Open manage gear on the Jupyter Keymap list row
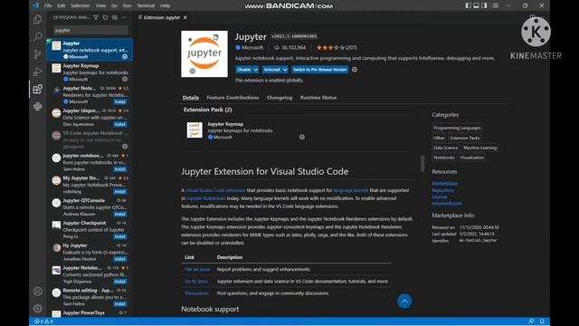The width and height of the screenshot is (579, 326). pyautogui.click(x=125, y=79)
